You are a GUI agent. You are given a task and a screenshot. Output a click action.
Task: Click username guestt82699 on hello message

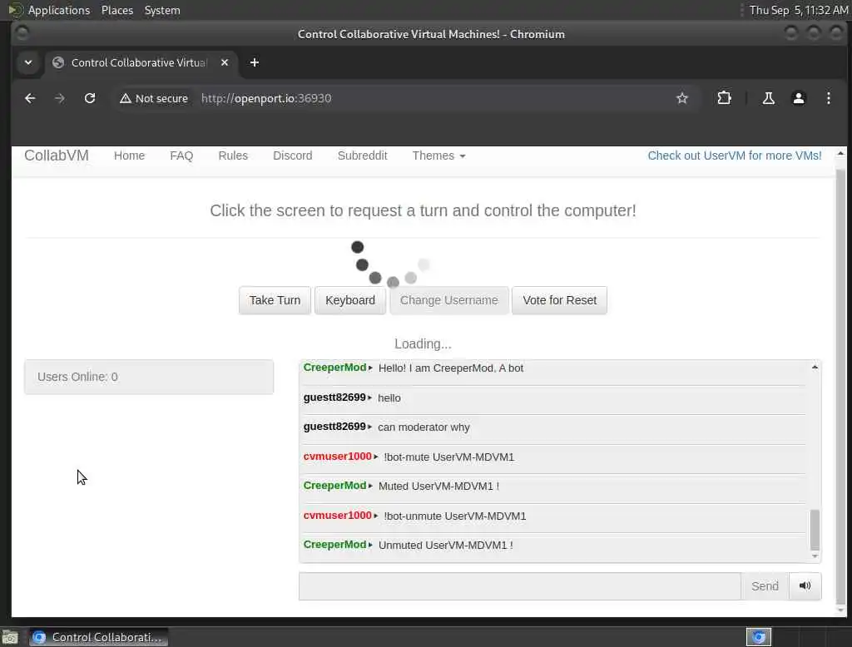tap(334, 398)
